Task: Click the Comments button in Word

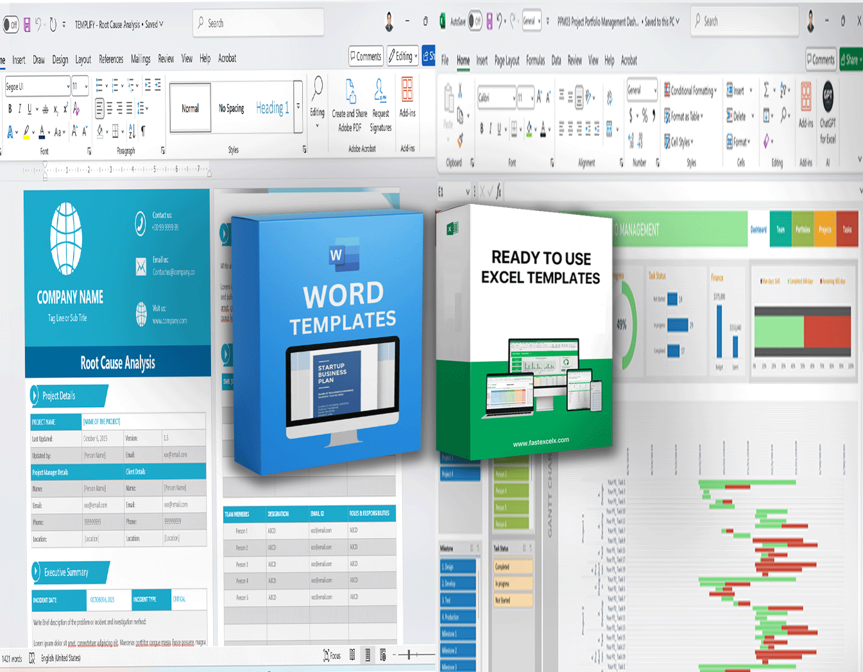Action: point(365,56)
